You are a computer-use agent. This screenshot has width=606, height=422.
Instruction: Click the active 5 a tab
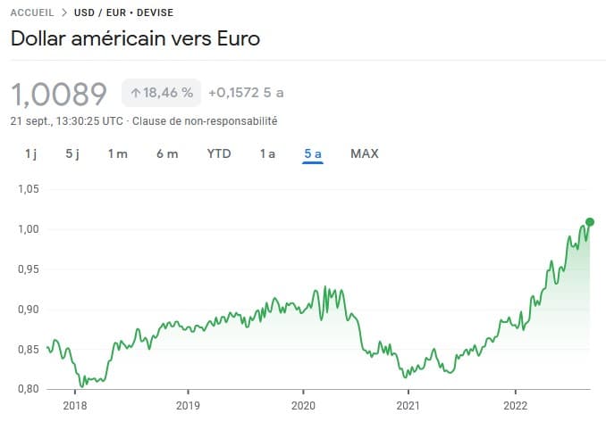pyautogui.click(x=313, y=154)
